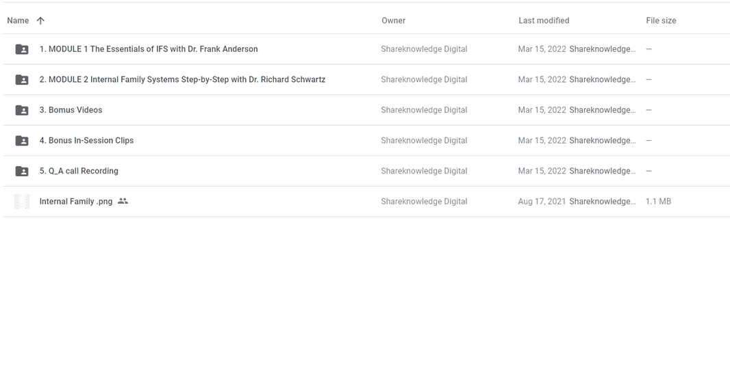Screen dimensions: 730x380
Task: Click the shared folder icon for MODULE 1
Action: (x=22, y=49)
